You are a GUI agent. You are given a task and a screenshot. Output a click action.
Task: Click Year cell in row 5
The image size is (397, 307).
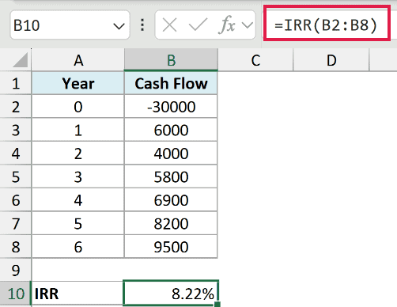pos(78,176)
